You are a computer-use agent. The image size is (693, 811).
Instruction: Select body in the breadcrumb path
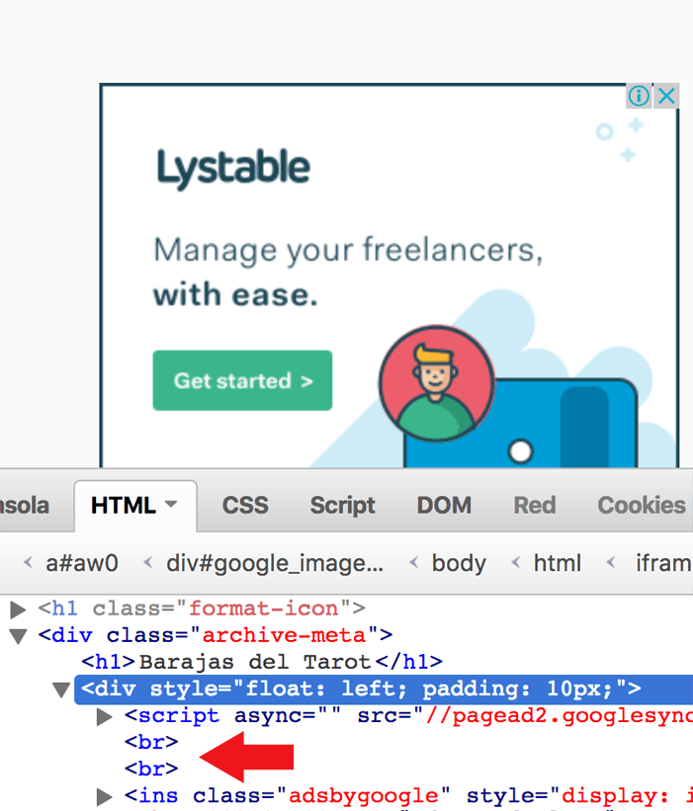tap(459, 563)
